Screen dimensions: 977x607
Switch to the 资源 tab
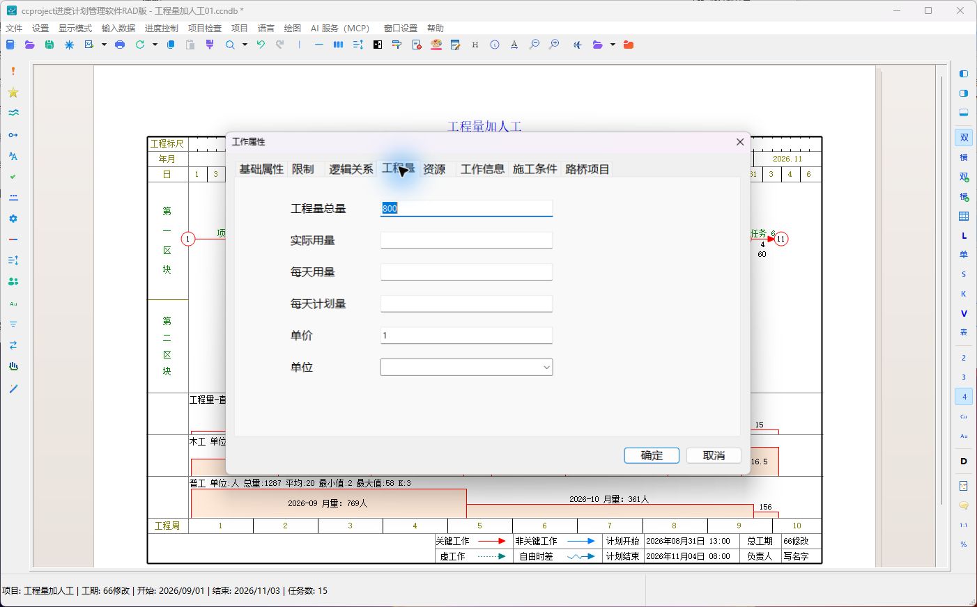[x=434, y=169]
